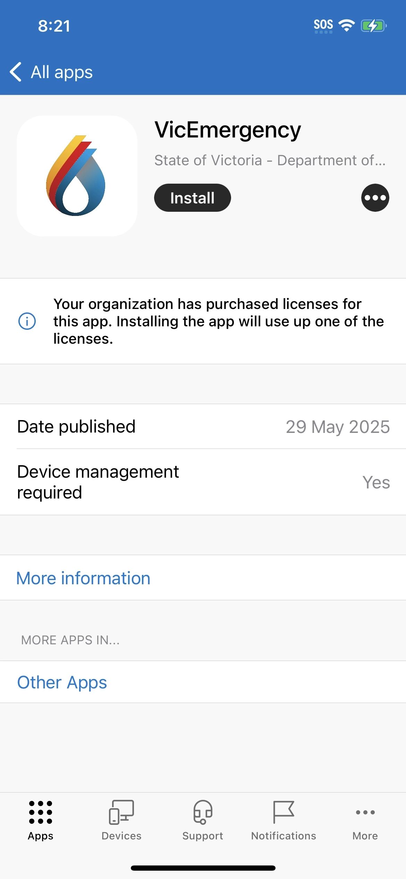406x879 pixels.
Task: Tap the VicEmergency title text
Action: (228, 131)
